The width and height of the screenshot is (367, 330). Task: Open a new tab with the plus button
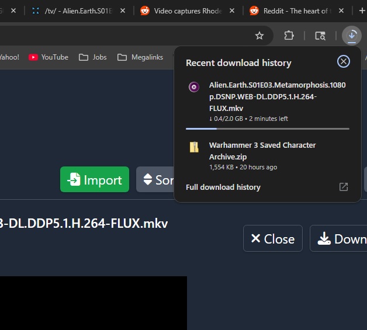362,11
